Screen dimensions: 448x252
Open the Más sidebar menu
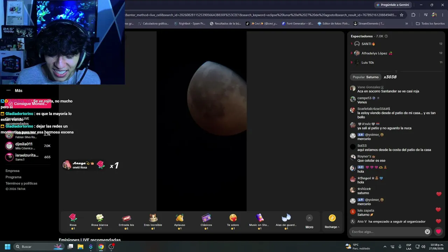point(14,90)
